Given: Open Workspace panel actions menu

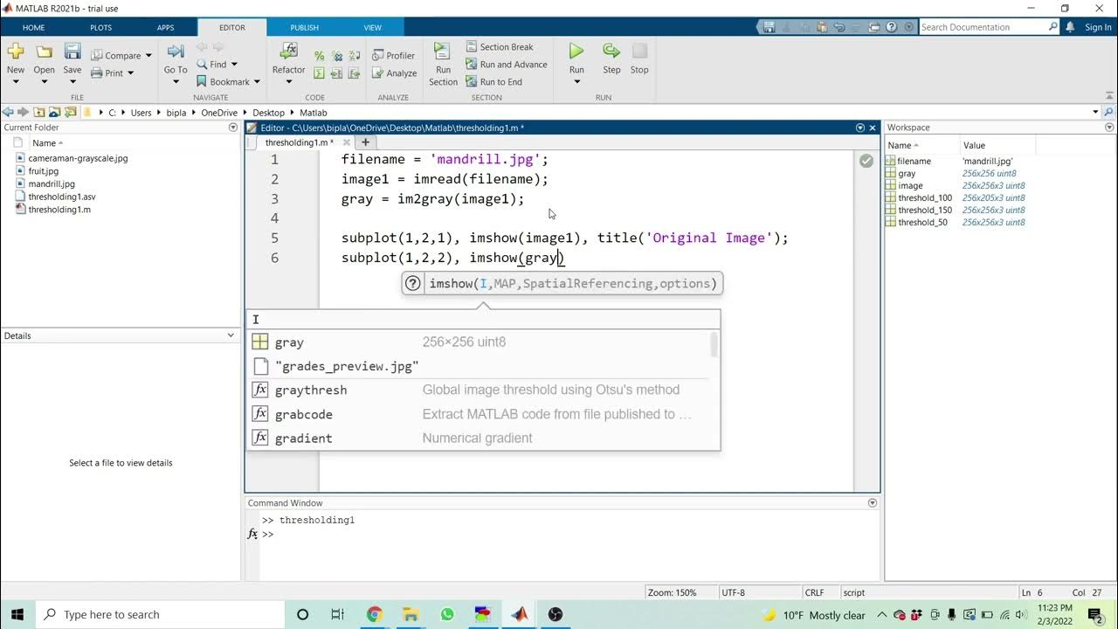Looking at the screenshot, I should click(x=1110, y=128).
